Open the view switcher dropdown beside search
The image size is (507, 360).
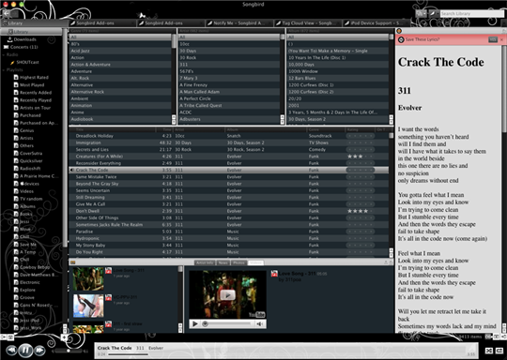422,13
